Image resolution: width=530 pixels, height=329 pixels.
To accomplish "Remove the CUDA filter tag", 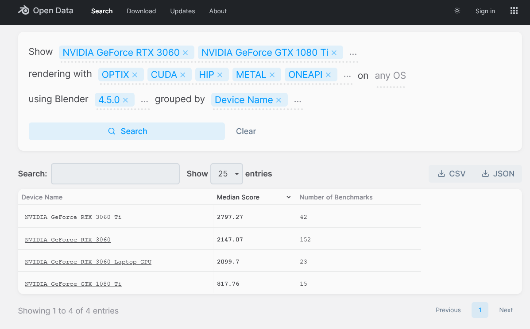I will tap(183, 75).
